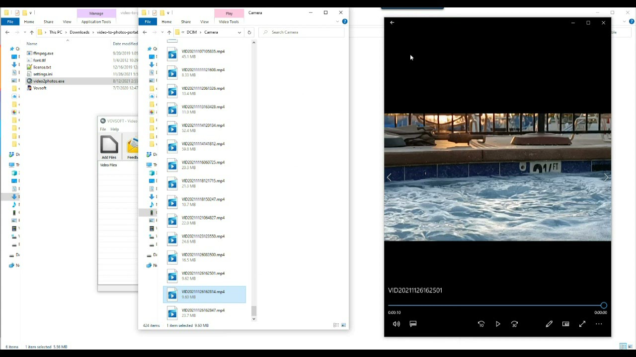Go to previous video with left chevron
Image resolution: width=636 pixels, height=357 pixels.
pyautogui.click(x=389, y=177)
